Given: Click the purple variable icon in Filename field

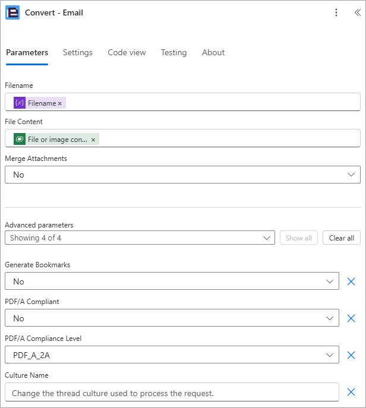Looking at the screenshot, I should click(x=20, y=103).
